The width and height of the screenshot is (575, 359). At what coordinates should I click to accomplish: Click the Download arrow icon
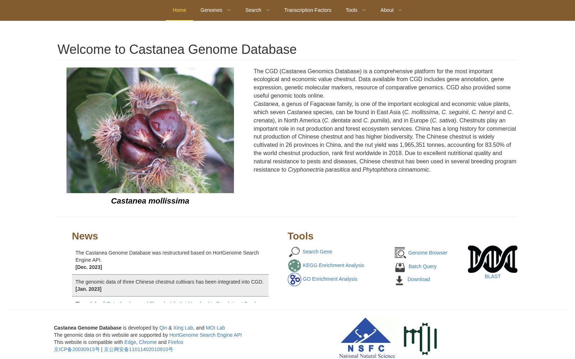tap(399, 280)
